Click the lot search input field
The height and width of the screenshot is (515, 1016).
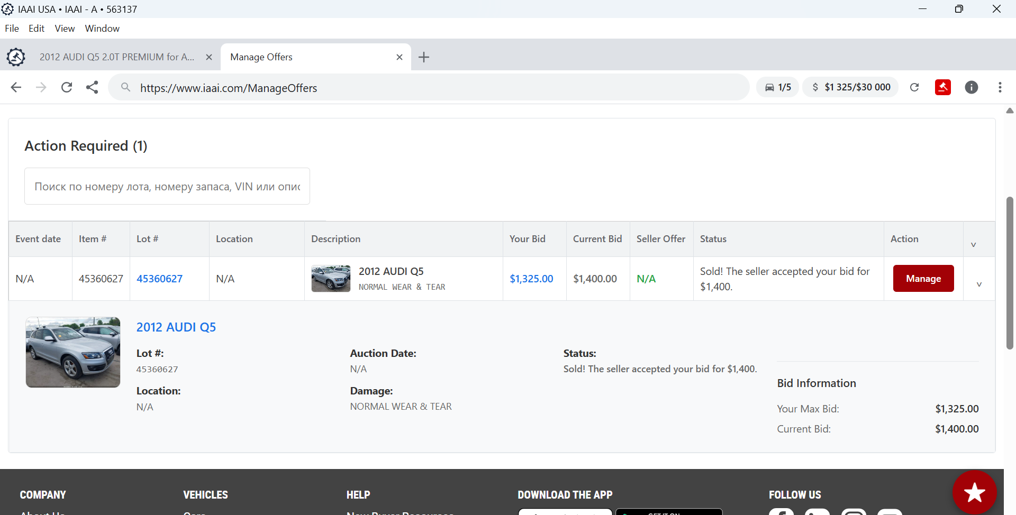tap(167, 186)
